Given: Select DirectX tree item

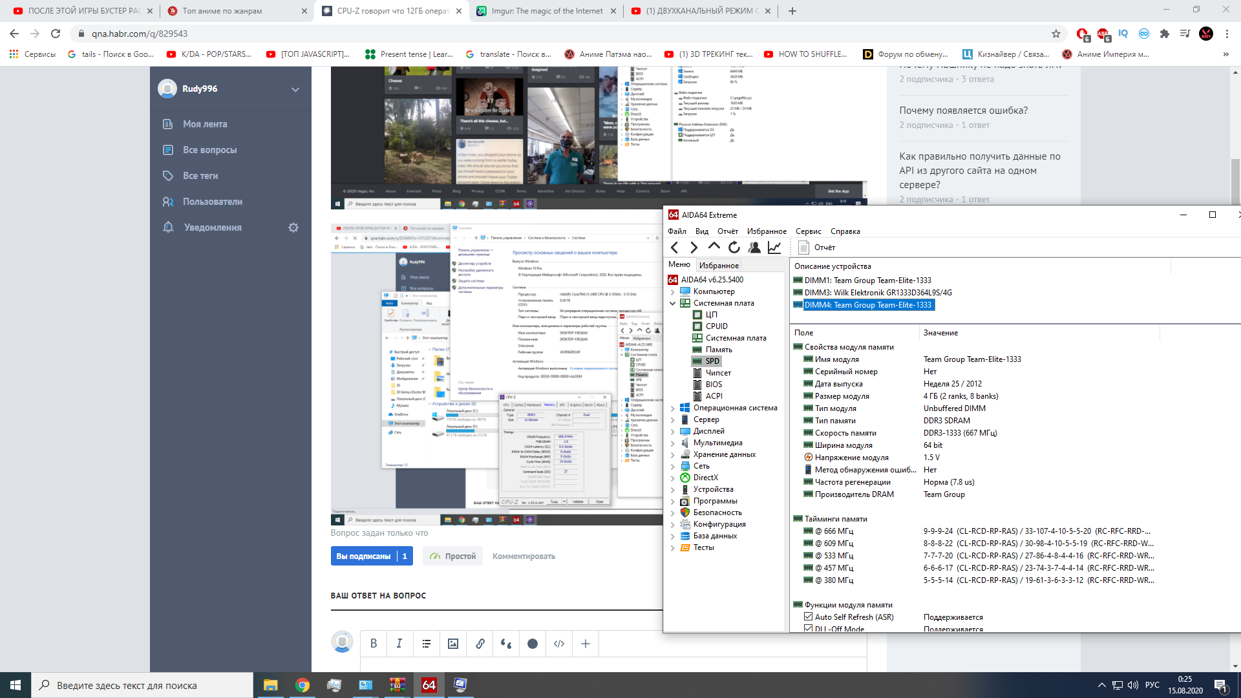Looking at the screenshot, I should 705,478.
